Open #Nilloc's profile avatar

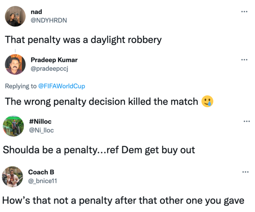[13, 126]
